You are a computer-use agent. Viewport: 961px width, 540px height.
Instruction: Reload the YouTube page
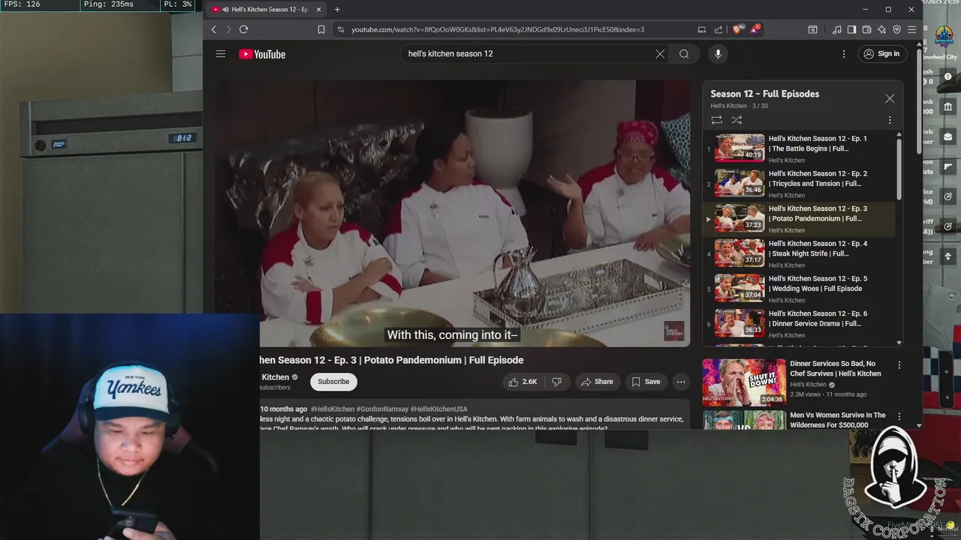(243, 29)
